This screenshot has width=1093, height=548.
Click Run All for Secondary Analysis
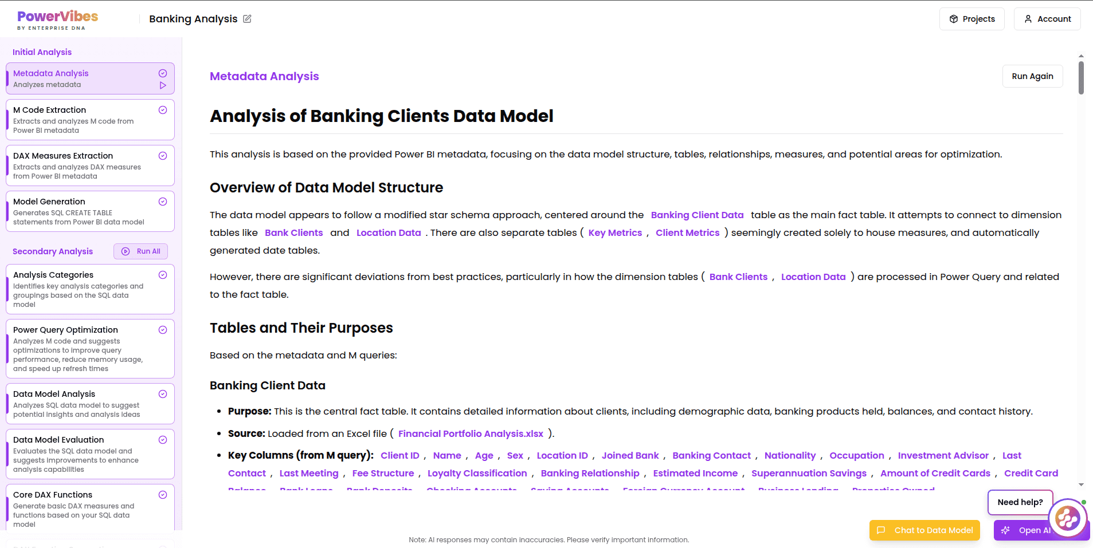[140, 251]
